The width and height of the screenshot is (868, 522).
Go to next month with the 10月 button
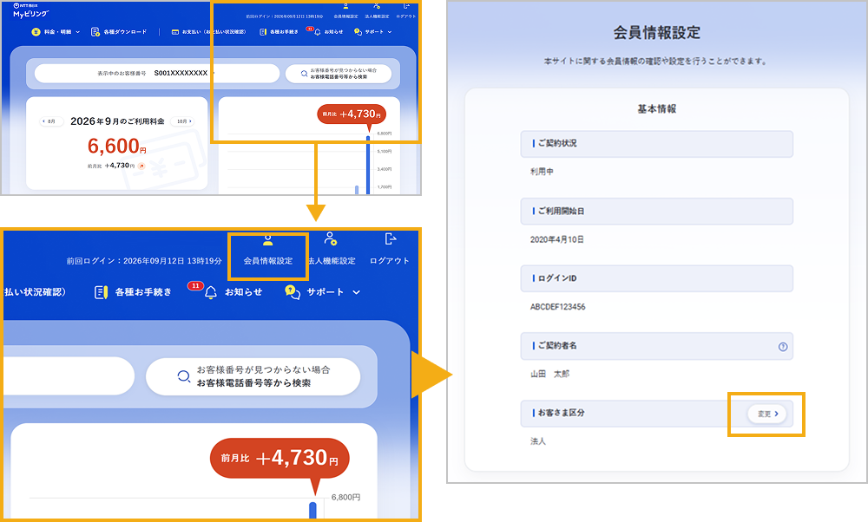184,121
